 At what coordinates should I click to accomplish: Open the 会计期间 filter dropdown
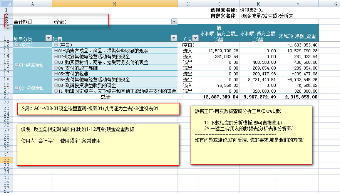point(174,22)
